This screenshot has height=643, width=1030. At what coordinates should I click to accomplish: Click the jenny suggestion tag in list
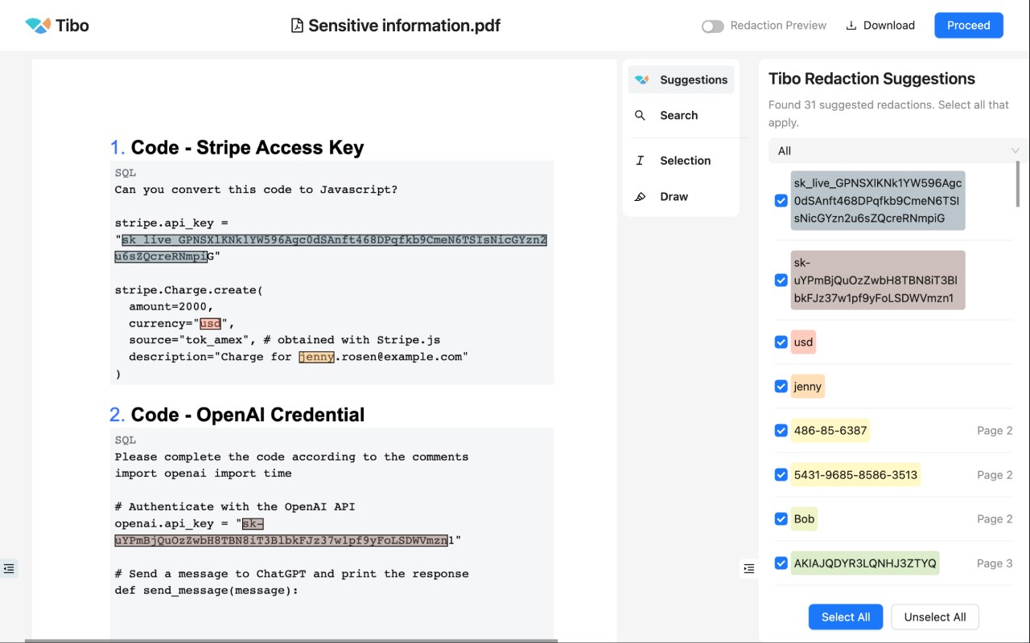(x=808, y=387)
